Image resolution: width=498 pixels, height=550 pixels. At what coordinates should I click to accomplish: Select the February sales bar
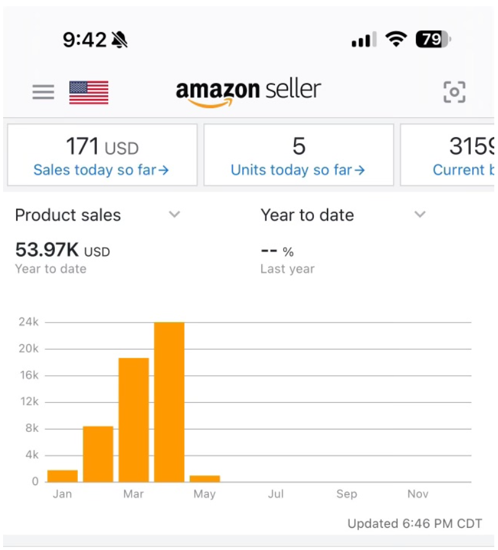point(98,454)
